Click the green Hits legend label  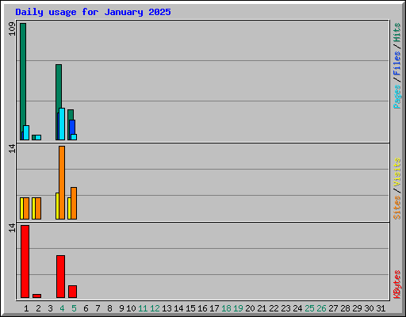[x=396, y=32]
